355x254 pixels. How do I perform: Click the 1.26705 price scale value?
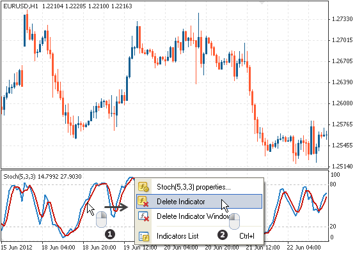click(x=342, y=61)
